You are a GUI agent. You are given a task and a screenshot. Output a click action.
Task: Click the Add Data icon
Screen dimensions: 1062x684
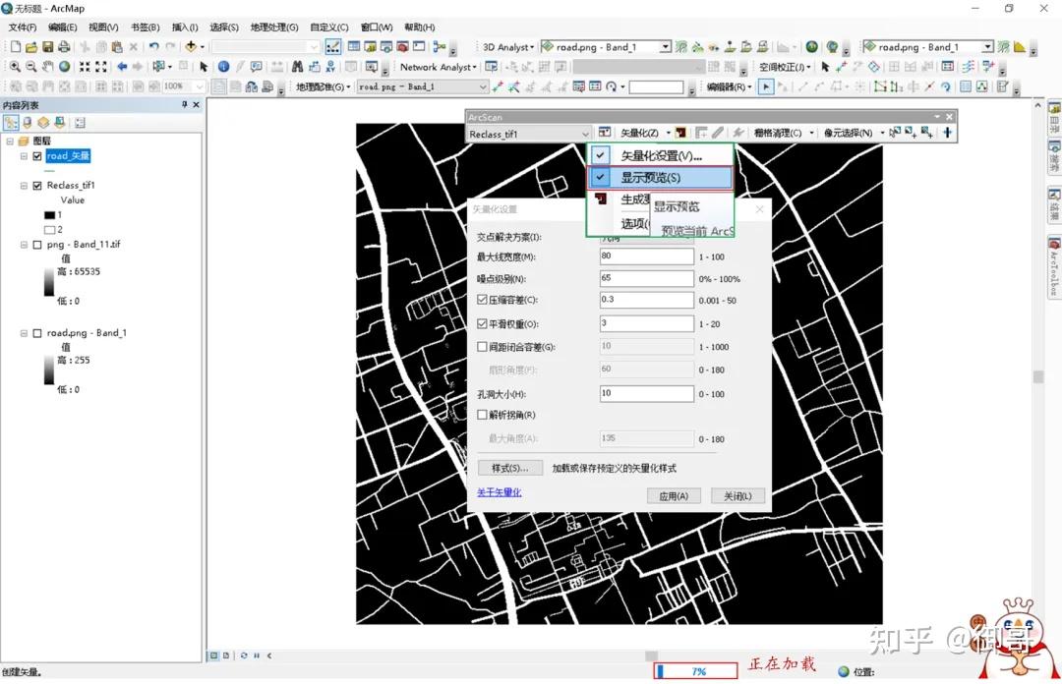tap(190, 47)
